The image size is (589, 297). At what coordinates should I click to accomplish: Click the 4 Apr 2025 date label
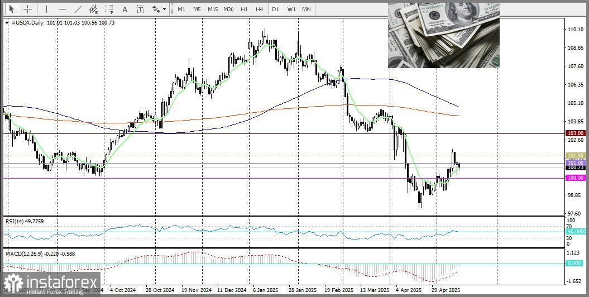pyautogui.click(x=409, y=290)
